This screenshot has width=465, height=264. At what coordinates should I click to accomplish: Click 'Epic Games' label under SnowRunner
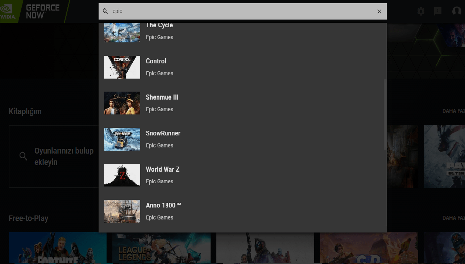tap(160, 146)
